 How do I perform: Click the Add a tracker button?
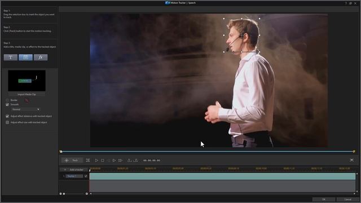tap(74, 170)
